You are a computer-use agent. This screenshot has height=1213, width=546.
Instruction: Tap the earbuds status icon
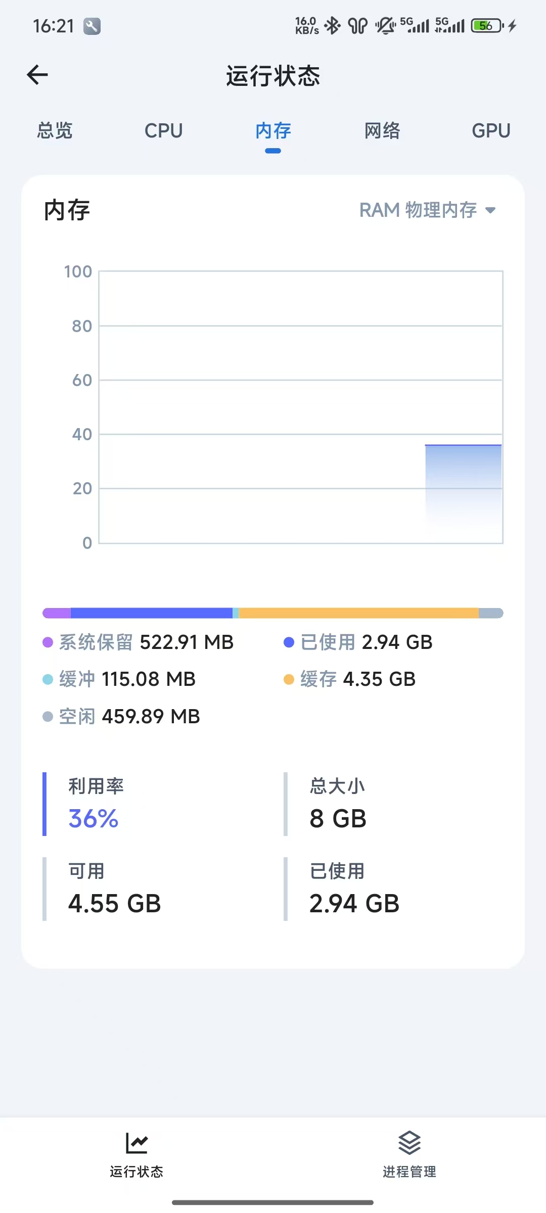pos(358,25)
